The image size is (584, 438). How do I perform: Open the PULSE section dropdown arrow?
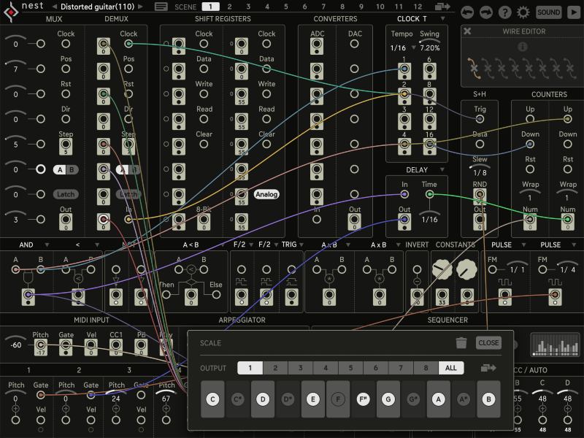click(x=523, y=245)
